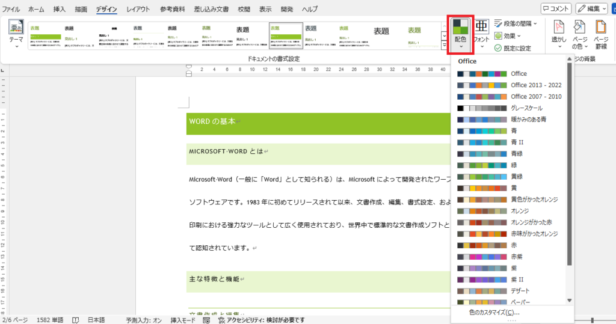Image resolution: width=616 pixels, height=324 pixels.
Task: Open the ファイル tab
Action: pyautogui.click(x=11, y=8)
